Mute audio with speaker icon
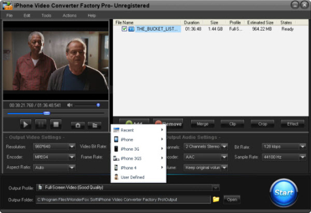This screenshot has width=311, height=213. pos(70,105)
